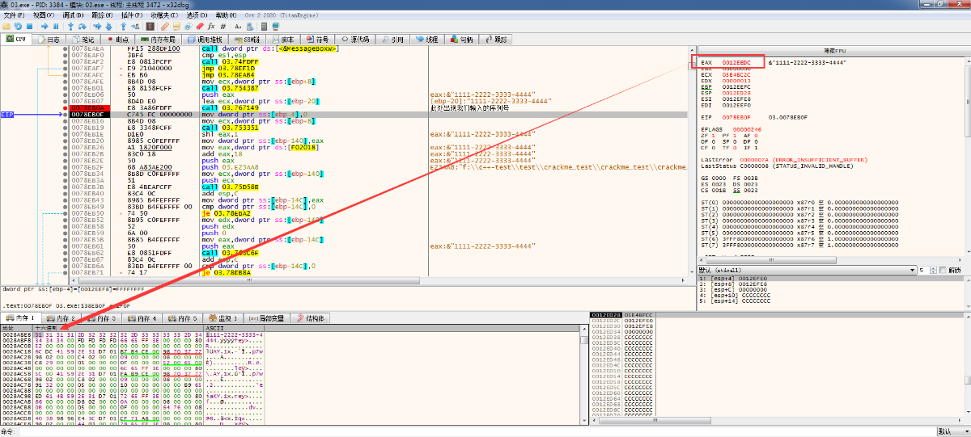Click the Execute Till Return toolbar icon
This screenshot has width=971, height=437.
[x=123, y=27]
